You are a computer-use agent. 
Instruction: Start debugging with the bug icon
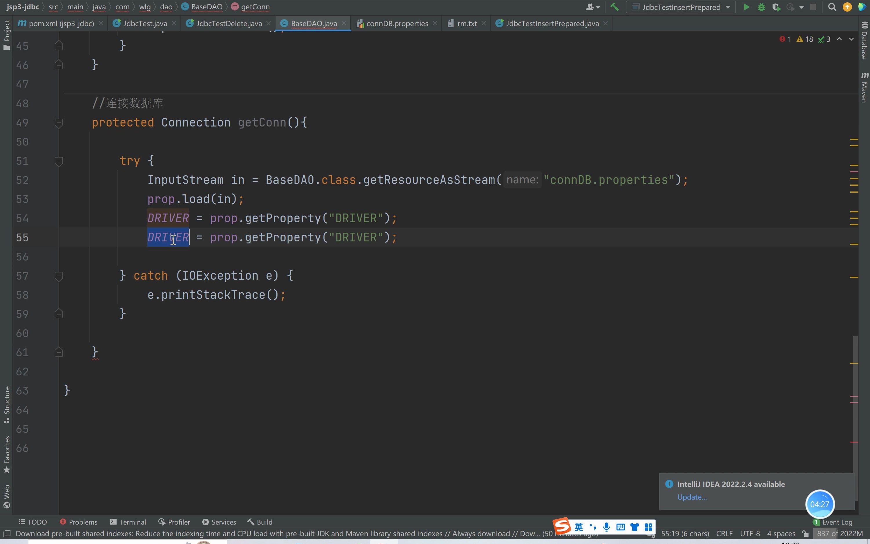761,7
